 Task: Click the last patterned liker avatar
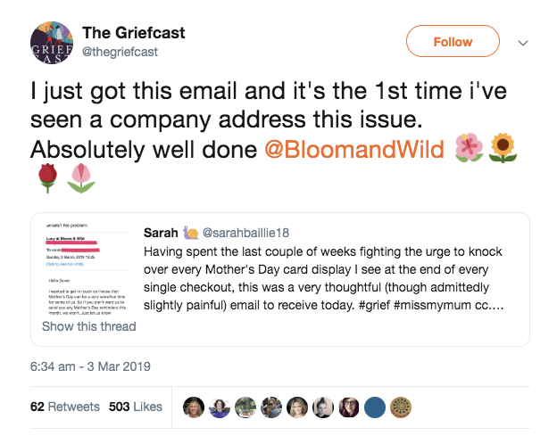pos(402,407)
